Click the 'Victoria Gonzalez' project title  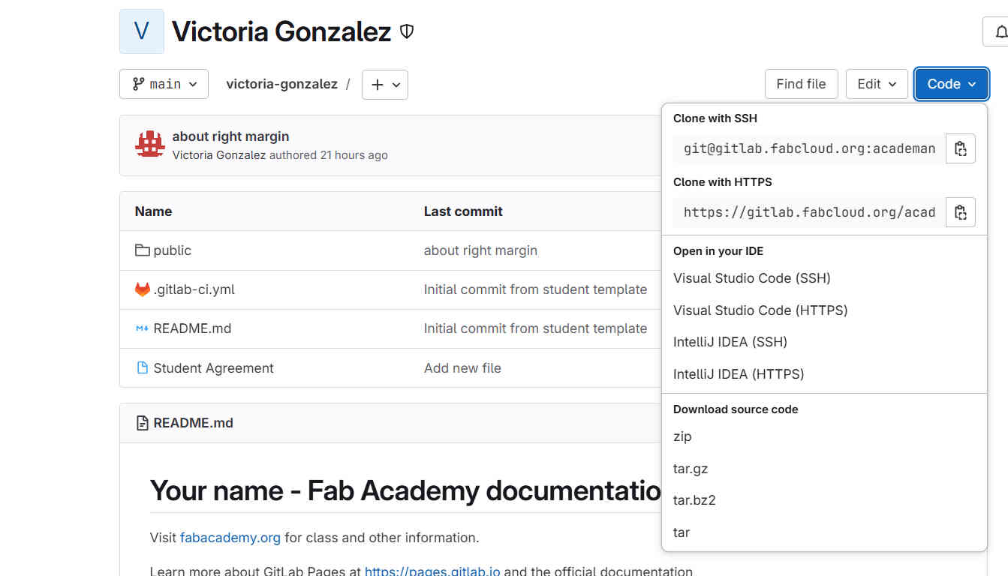[x=281, y=31]
